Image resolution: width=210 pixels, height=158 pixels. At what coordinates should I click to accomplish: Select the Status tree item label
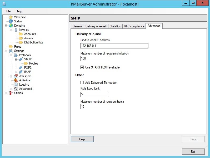point(18,21)
